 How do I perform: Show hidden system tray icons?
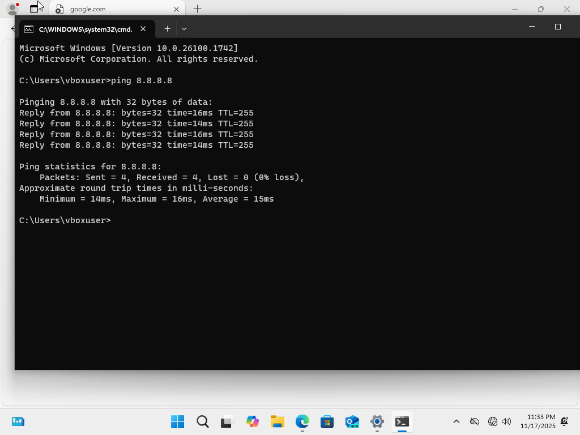(x=457, y=421)
